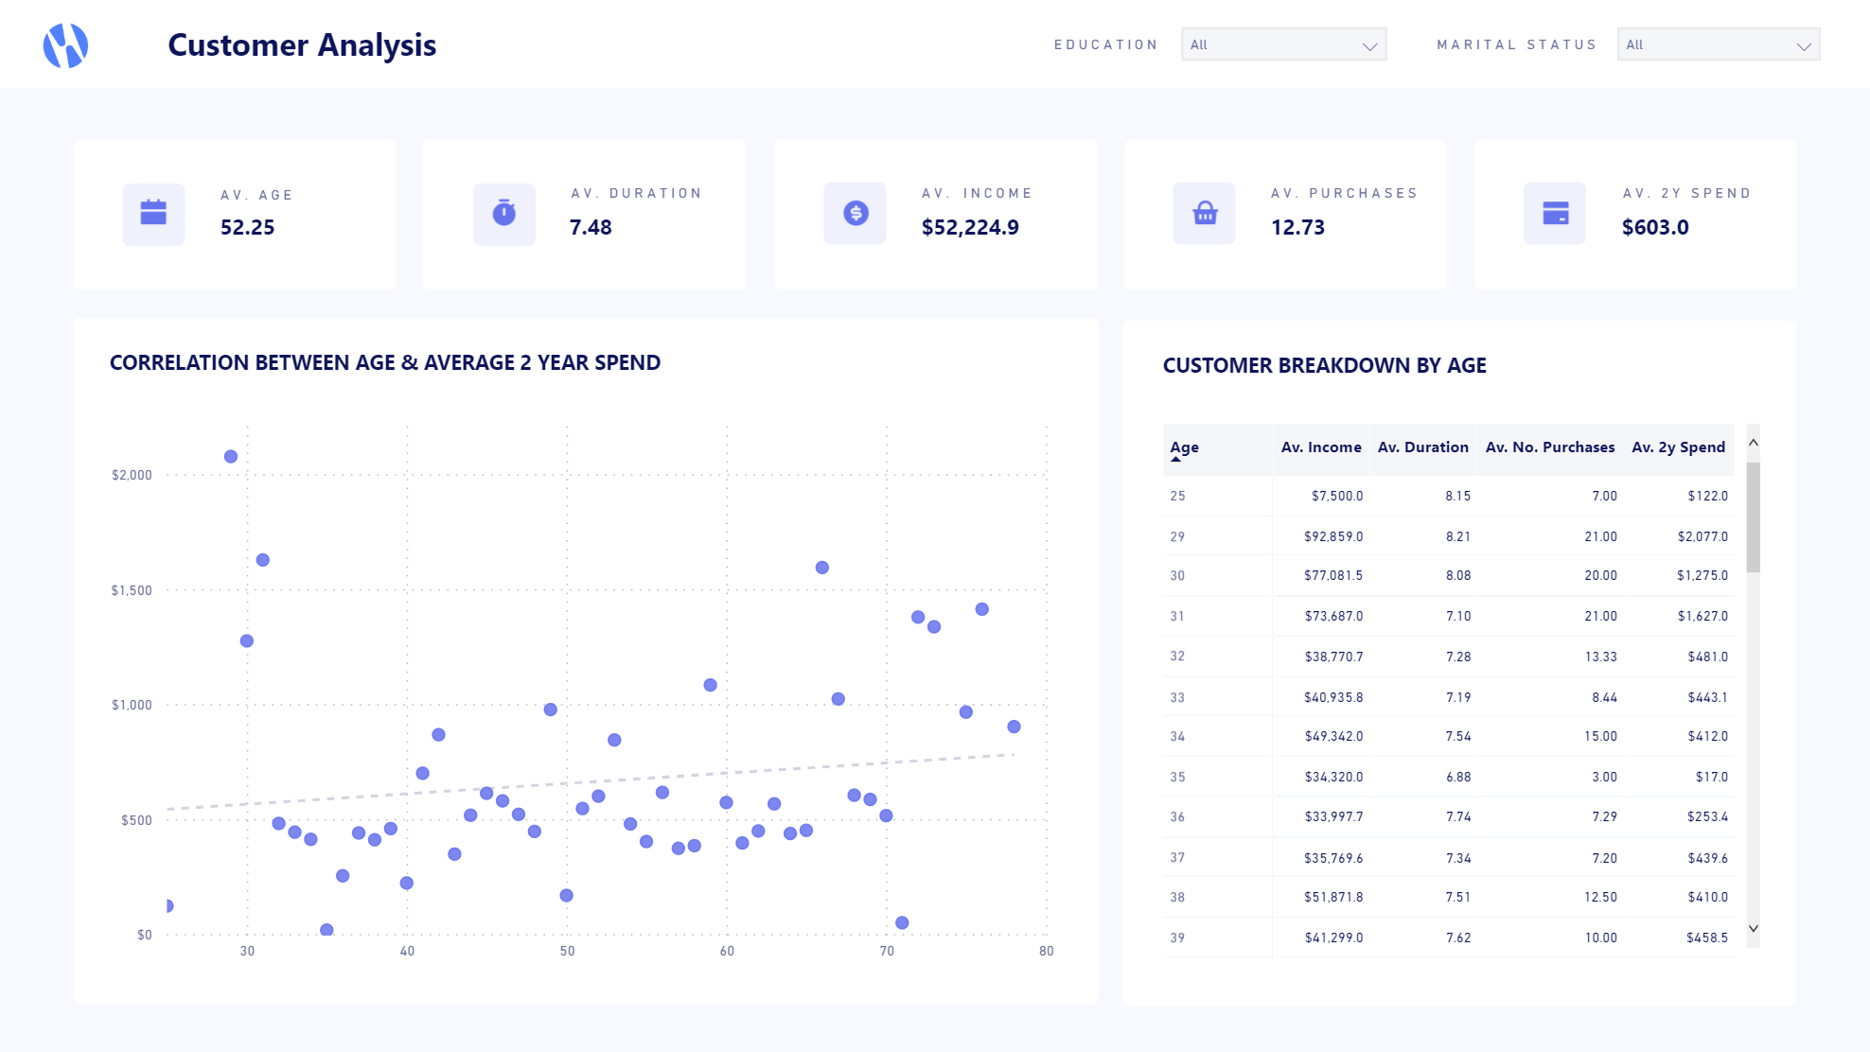
Task: Click the 8.44 purchases cell for age 33
Action: 1604,697
